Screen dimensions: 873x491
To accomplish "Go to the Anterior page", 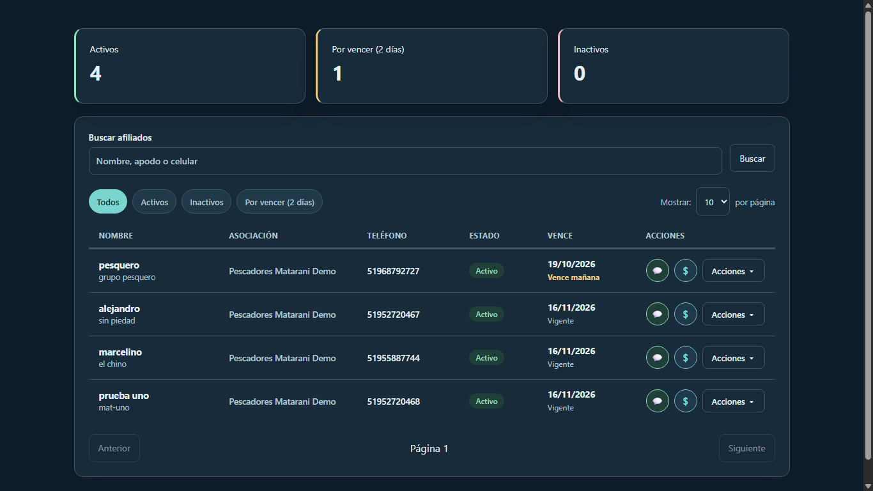I will point(114,448).
